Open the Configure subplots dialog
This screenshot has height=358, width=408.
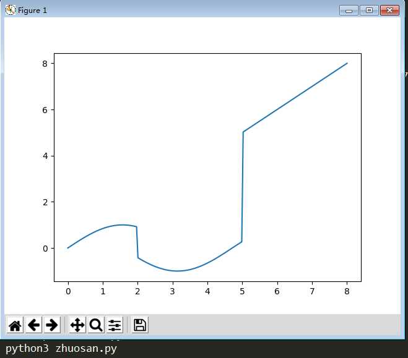point(115,325)
